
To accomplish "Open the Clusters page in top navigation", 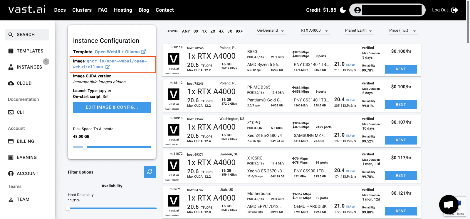I will click(x=82, y=10).
